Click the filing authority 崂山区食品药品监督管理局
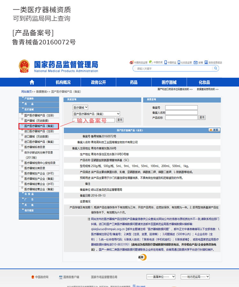This screenshot has width=239, height=287. (106, 190)
